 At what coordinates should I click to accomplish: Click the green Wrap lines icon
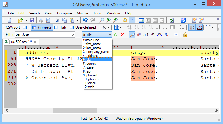[x=141, y=20]
